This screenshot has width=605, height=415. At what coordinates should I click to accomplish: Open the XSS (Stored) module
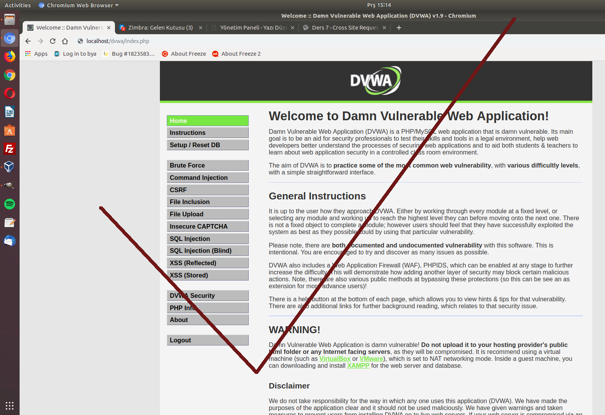[208, 275]
